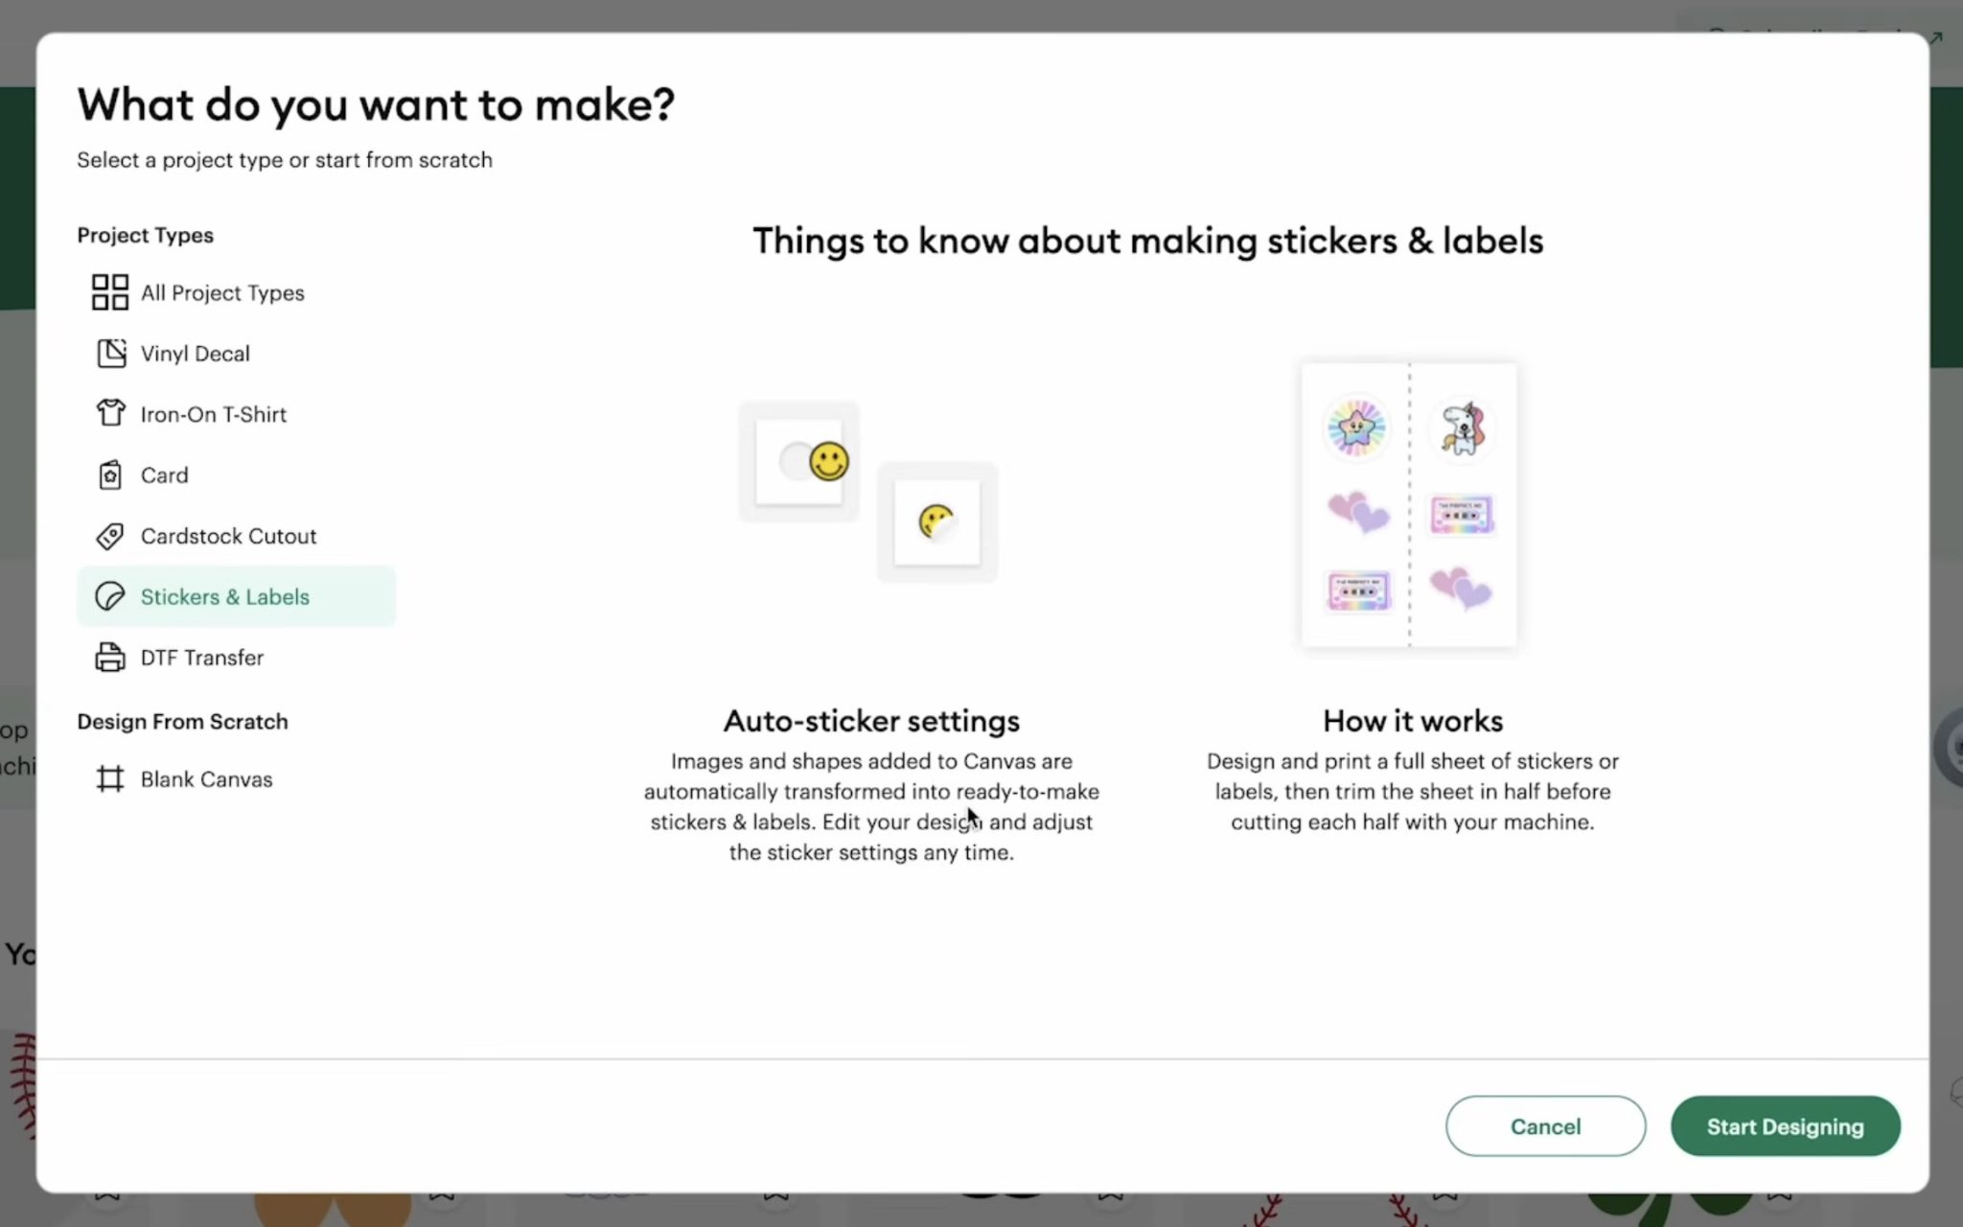Select the Stickers & Labels sticker icon
Image resolution: width=1963 pixels, height=1227 pixels.
tap(110, 595)
